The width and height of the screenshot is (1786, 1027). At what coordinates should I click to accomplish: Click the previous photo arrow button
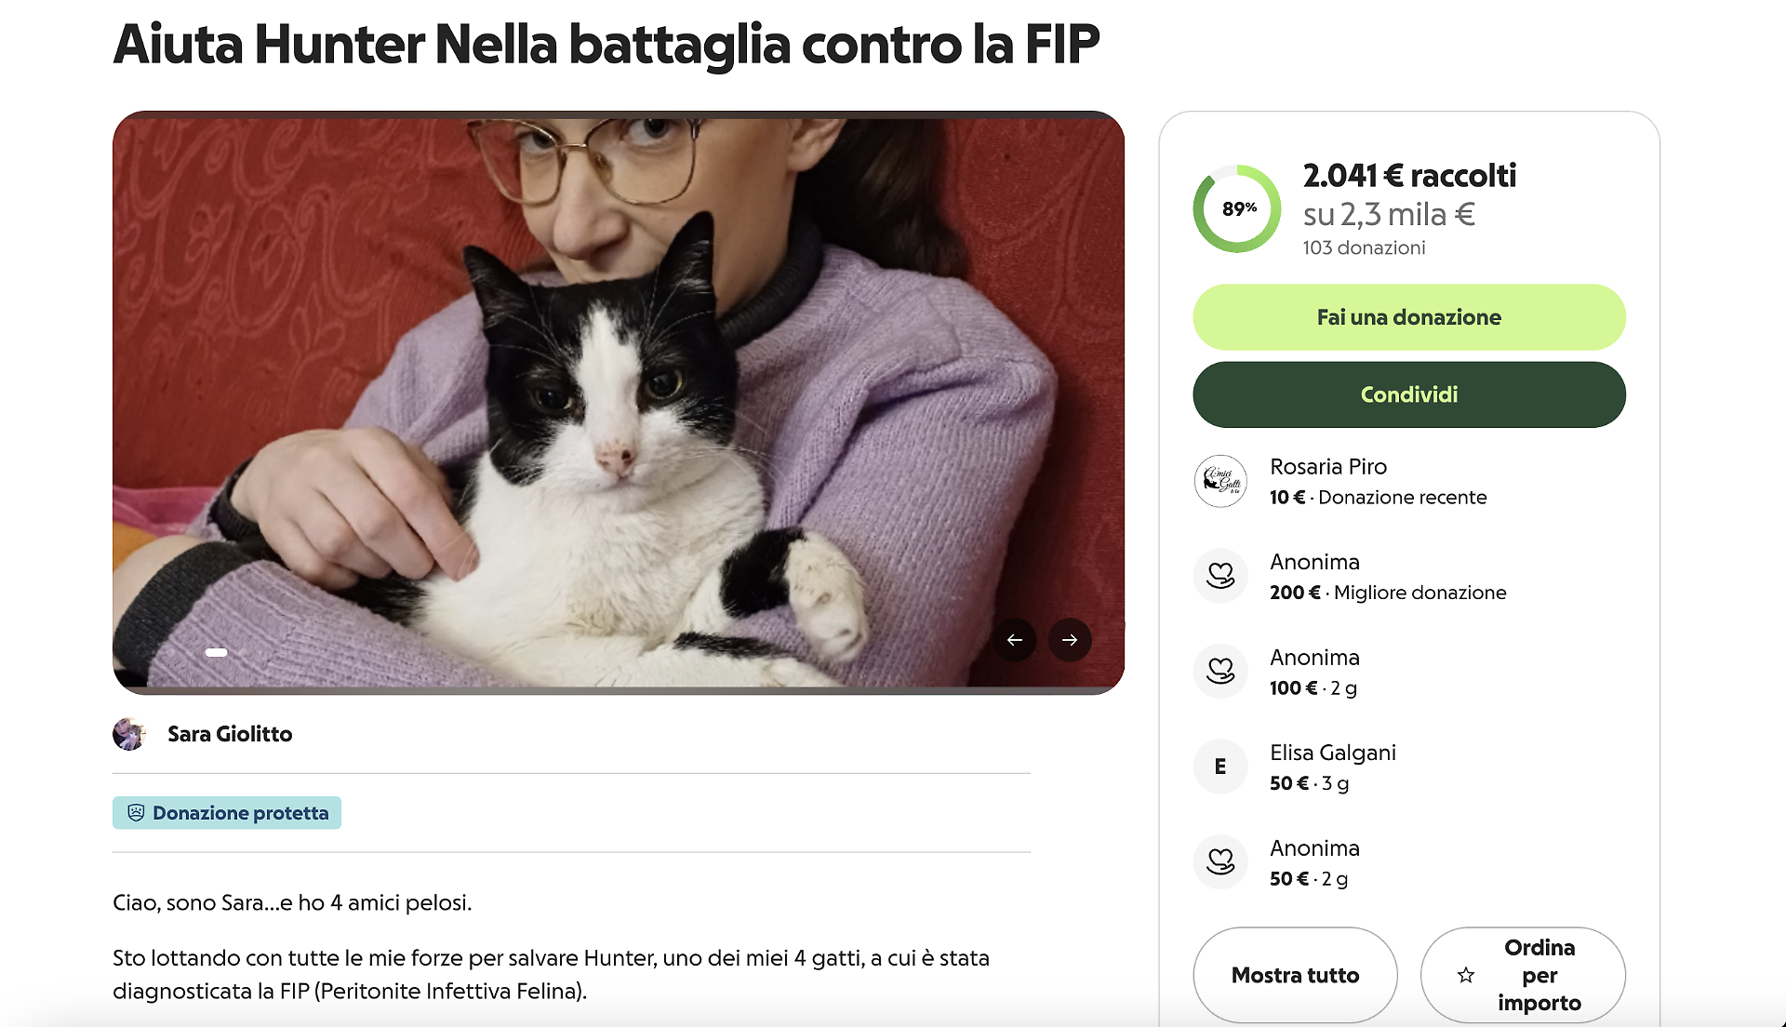1015,640
